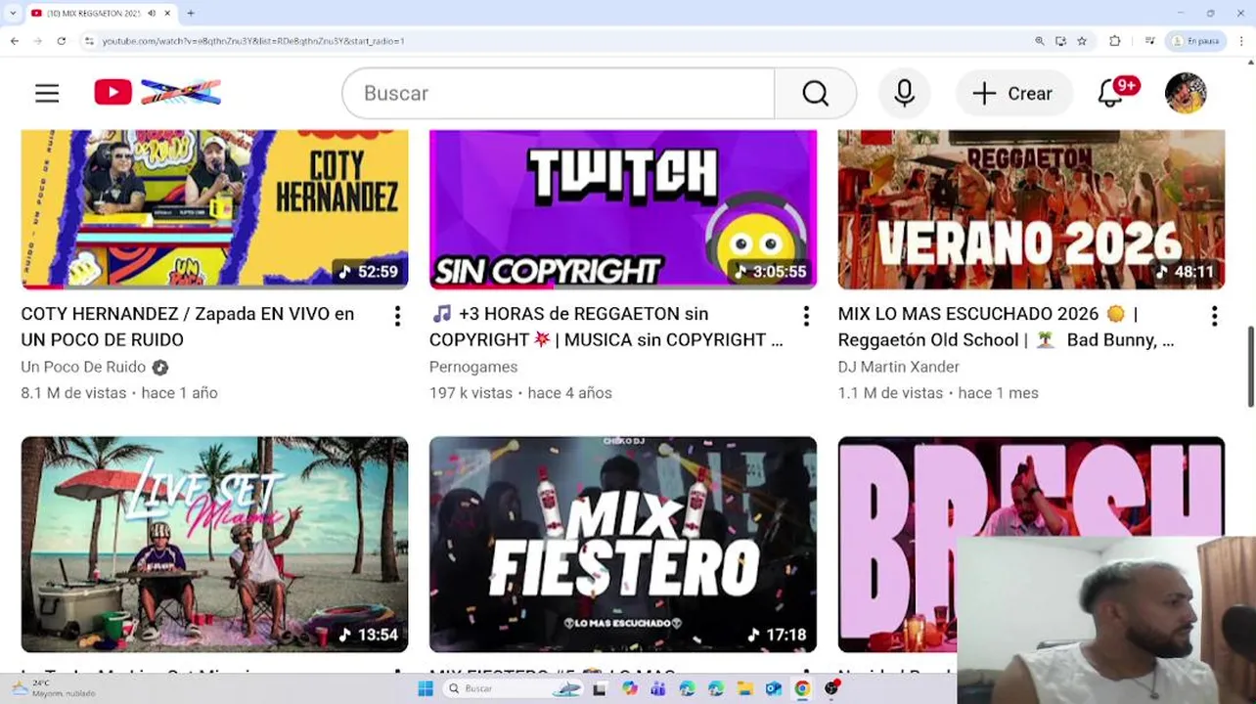This screenshot has width=1256, height=704.
Task: Click '197 k vistas' text
Action: (x=471, y=393)
